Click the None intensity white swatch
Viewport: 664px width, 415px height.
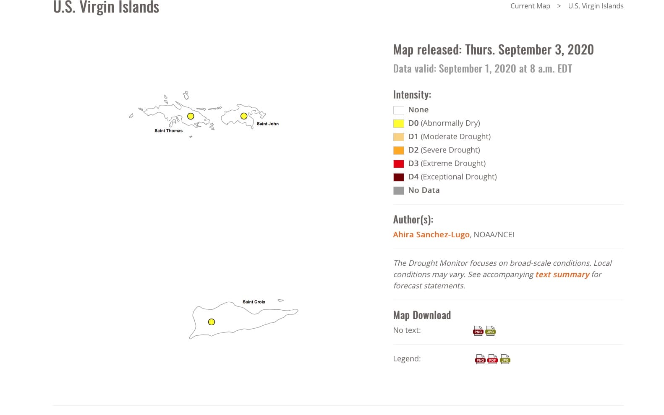399,110
